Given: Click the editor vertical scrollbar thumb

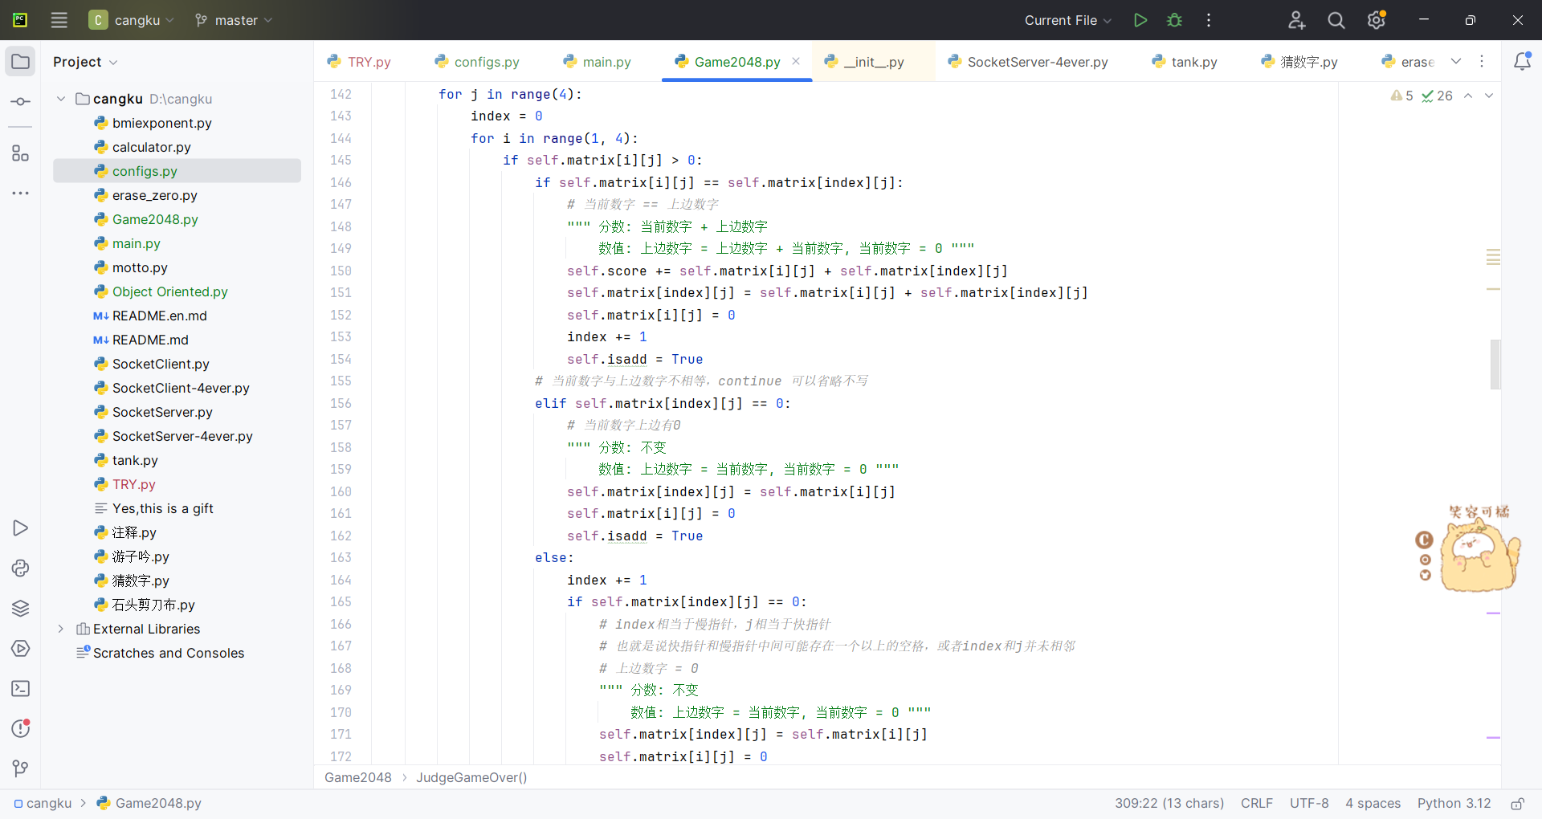Looking at the screenshot, I should tap(1495, 364).
